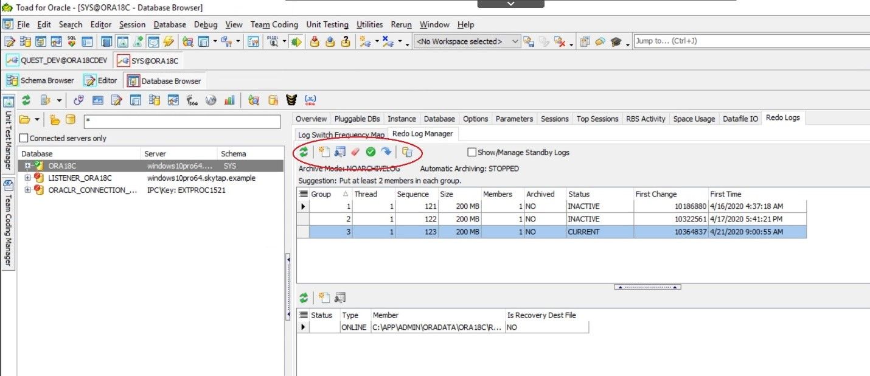Refresh the log members list in lower pane
The width and height of the screenshot is (870, 376).
pos(304,298)
